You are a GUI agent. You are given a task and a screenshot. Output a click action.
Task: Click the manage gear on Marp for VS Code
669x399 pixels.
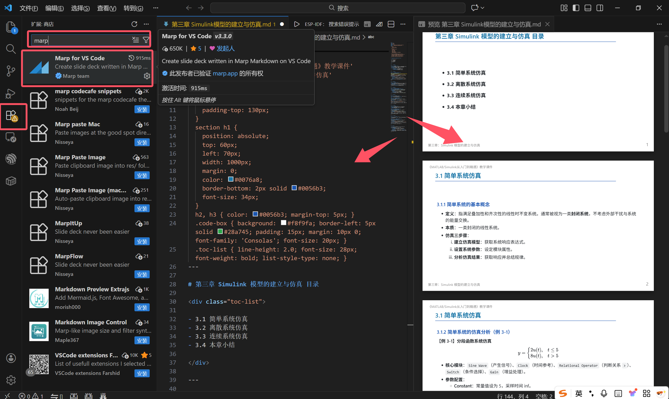(147, 76)
